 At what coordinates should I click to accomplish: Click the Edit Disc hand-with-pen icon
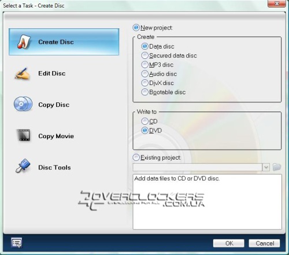(x=23, y=73)
